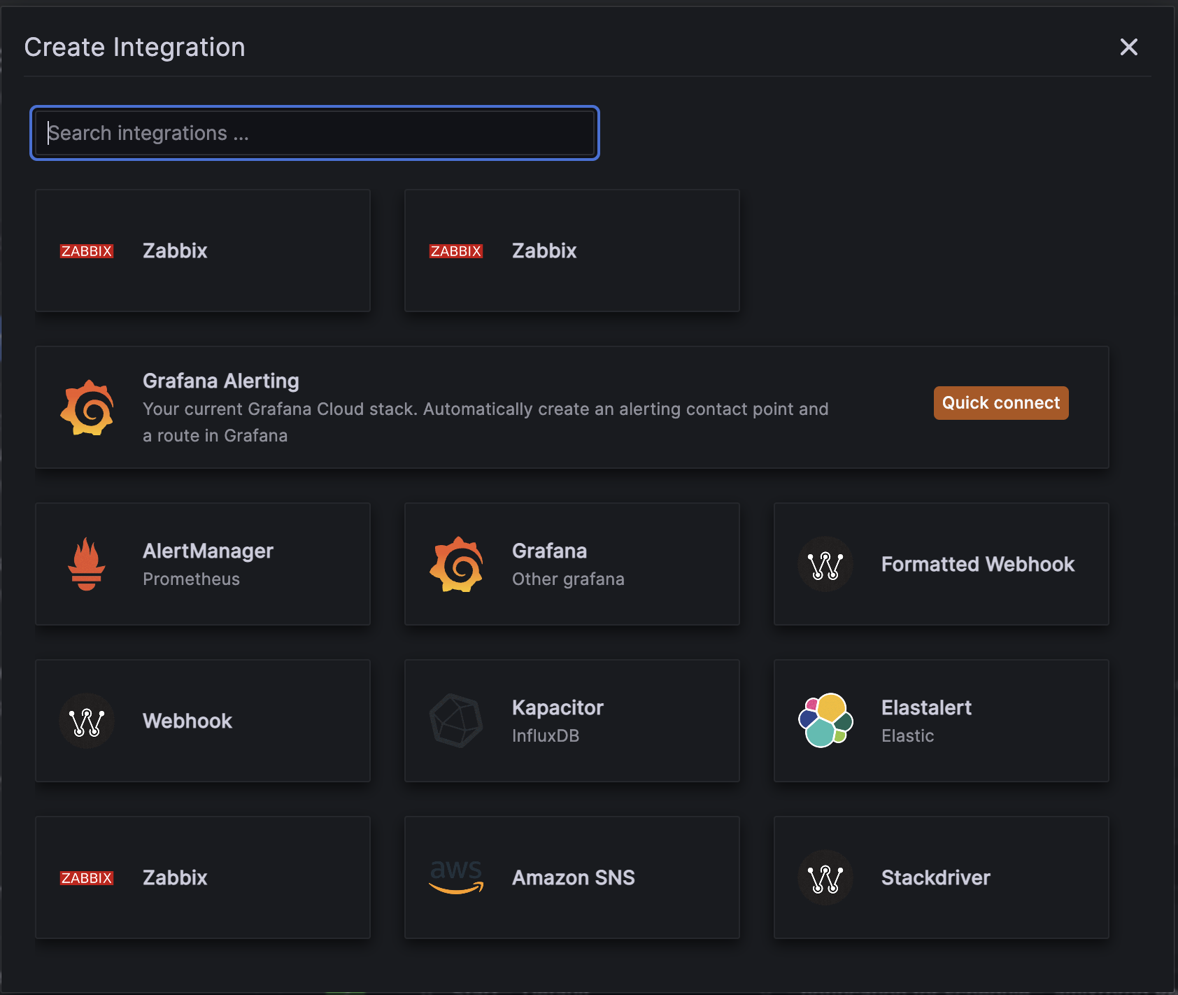
Task: Select the second Zabbix integration card
Action: point(572,250)
